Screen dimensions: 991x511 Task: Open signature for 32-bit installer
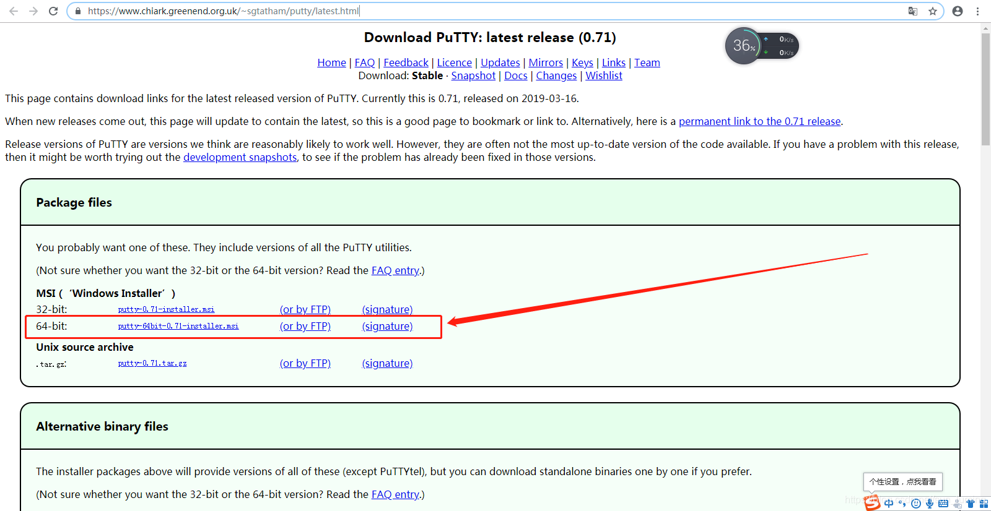point(387,309)
